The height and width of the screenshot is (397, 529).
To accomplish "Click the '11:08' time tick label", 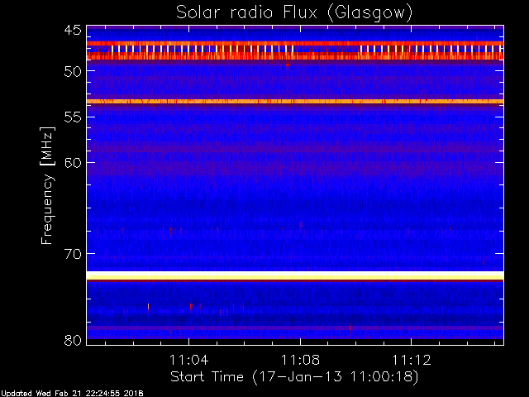I will 300,360.
